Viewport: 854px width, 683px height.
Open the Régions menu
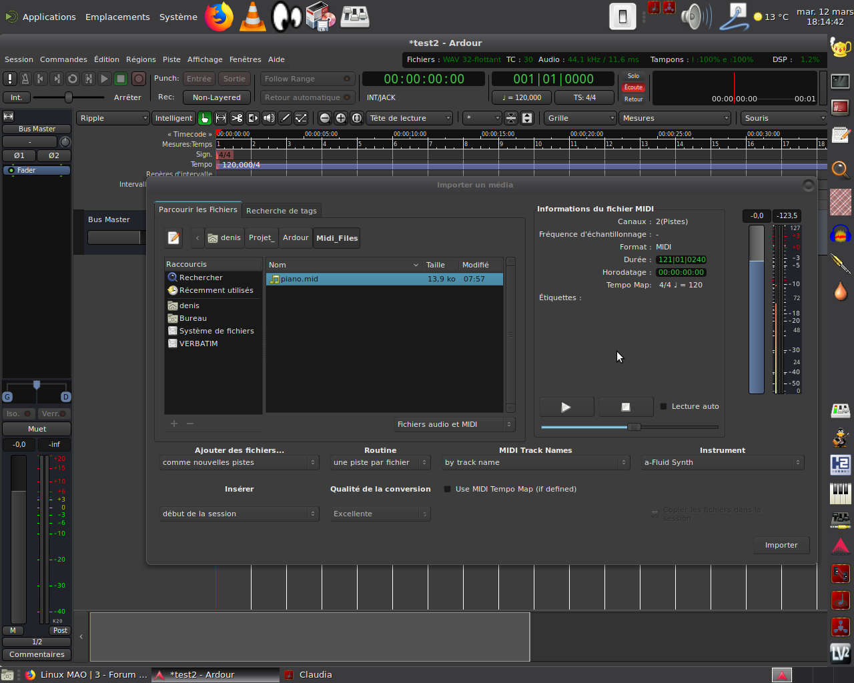141,59
